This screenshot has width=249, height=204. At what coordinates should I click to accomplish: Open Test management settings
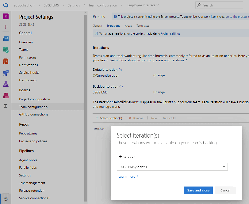pyautogui.click(x=32, y=183)
